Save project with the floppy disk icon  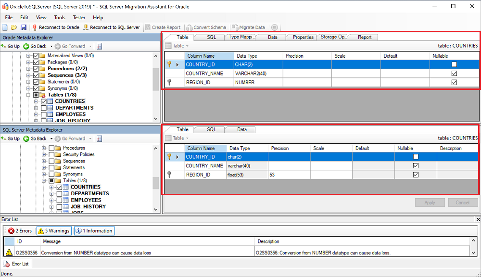point(23,27)
